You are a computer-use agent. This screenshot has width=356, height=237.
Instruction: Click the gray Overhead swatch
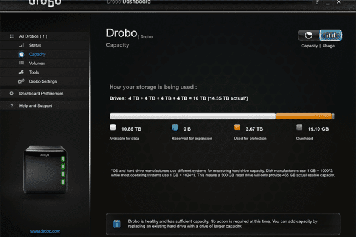299,127
